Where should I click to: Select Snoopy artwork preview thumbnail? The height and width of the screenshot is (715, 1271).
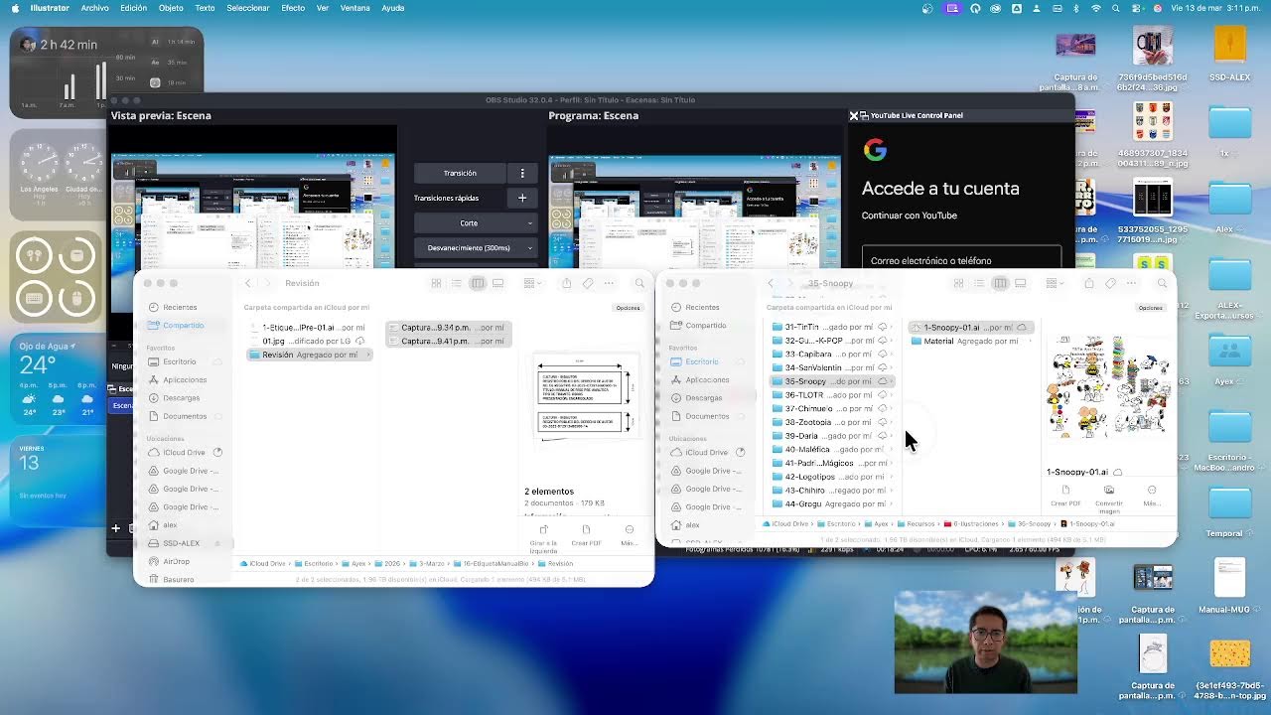[x=1108, y=386]
